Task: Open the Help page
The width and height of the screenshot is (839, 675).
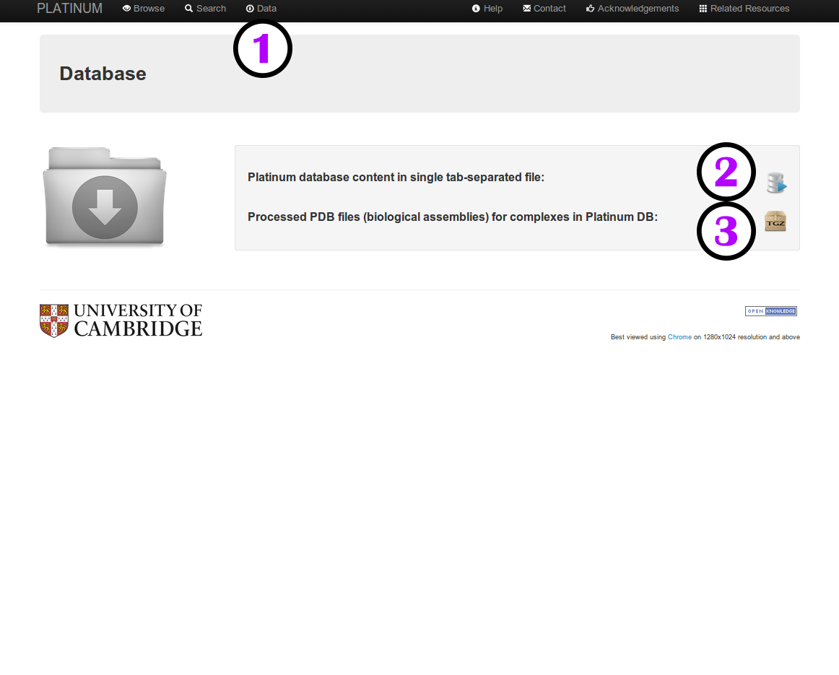Action: [x=487, y=9]
